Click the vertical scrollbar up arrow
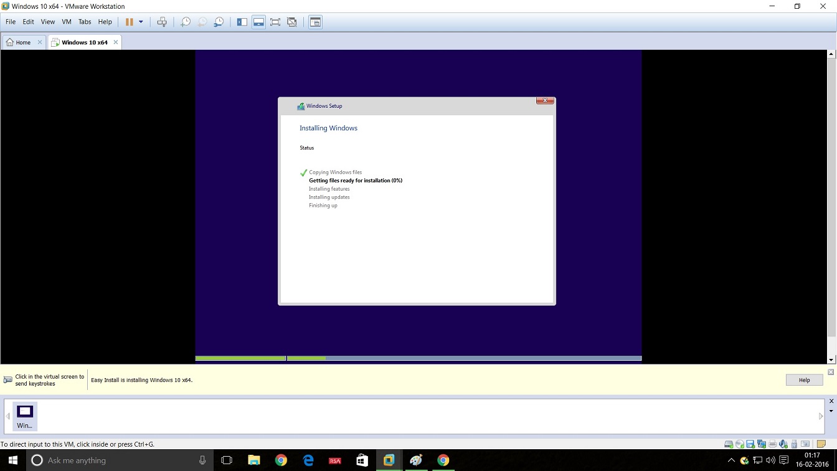The height and width of the screenshot is (471, 837). click(x=831, y=54)
